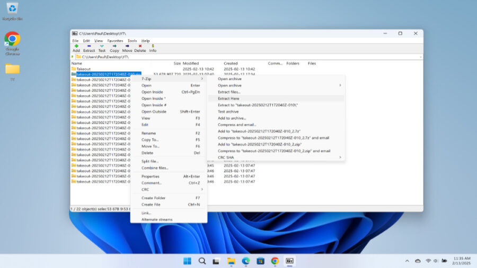Viewport: 477px width, 268px height.
Task: Click the Copy toolbar icon
Action: point(114,48)
